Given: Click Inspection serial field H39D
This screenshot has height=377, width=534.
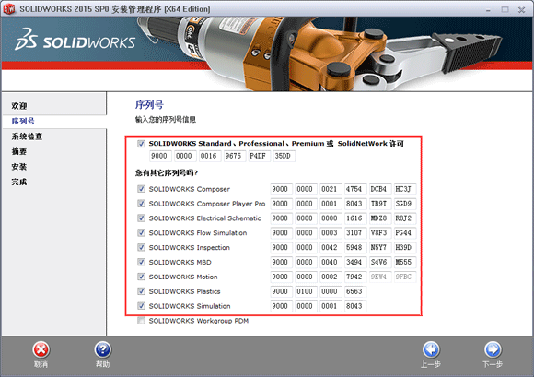Looking at the screenshot, I should click(405, 248).
